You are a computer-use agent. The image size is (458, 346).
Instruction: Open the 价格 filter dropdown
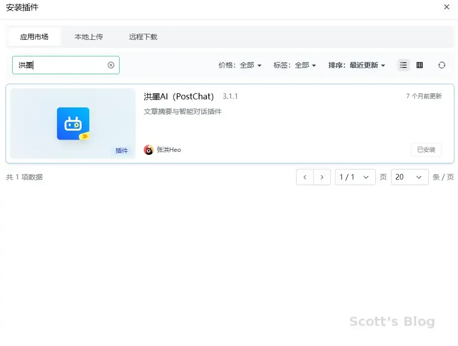pyautogui.click(x=240, y=65)
